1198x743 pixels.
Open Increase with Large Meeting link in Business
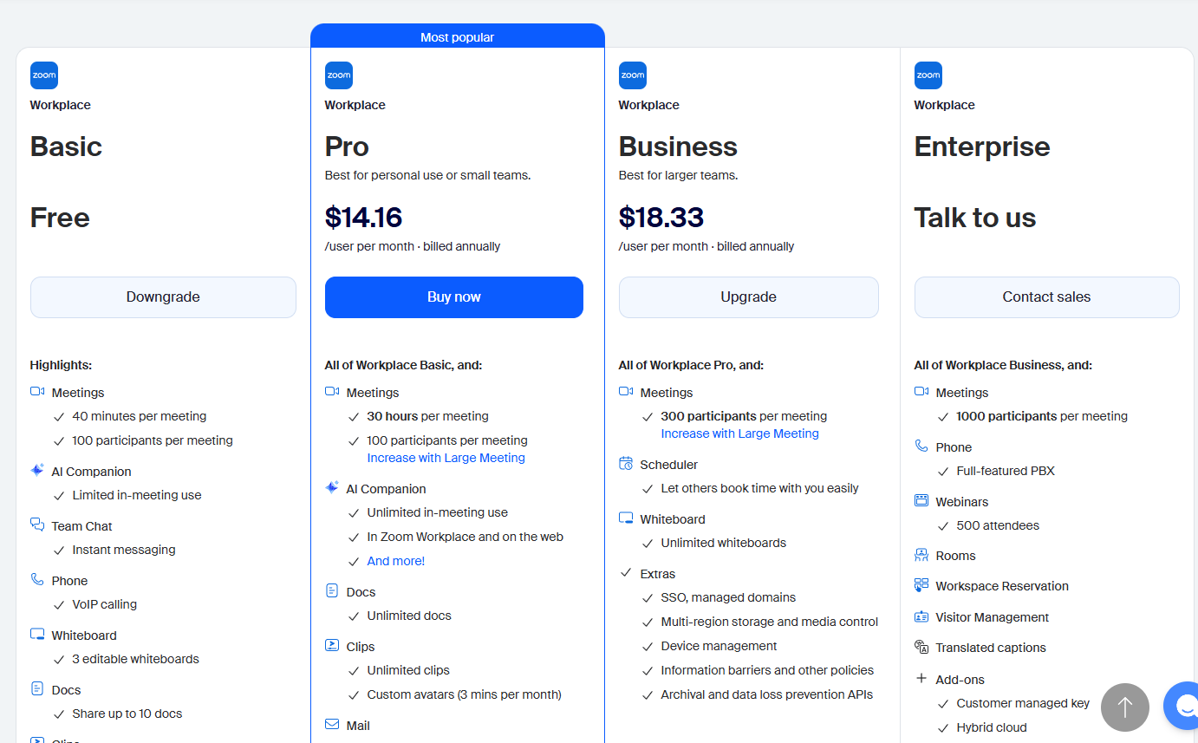coord(739,433)
